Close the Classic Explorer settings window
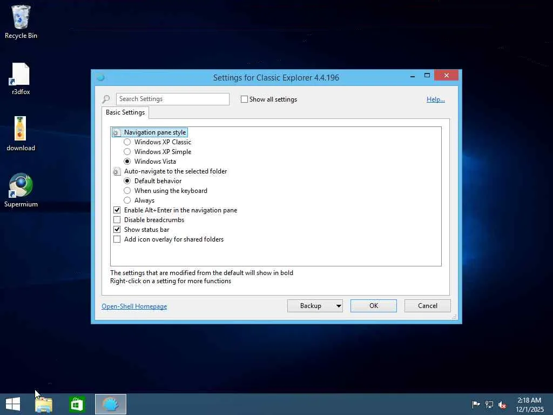The image size is (553, 415). pyautogui.click(x=447, y=76)
